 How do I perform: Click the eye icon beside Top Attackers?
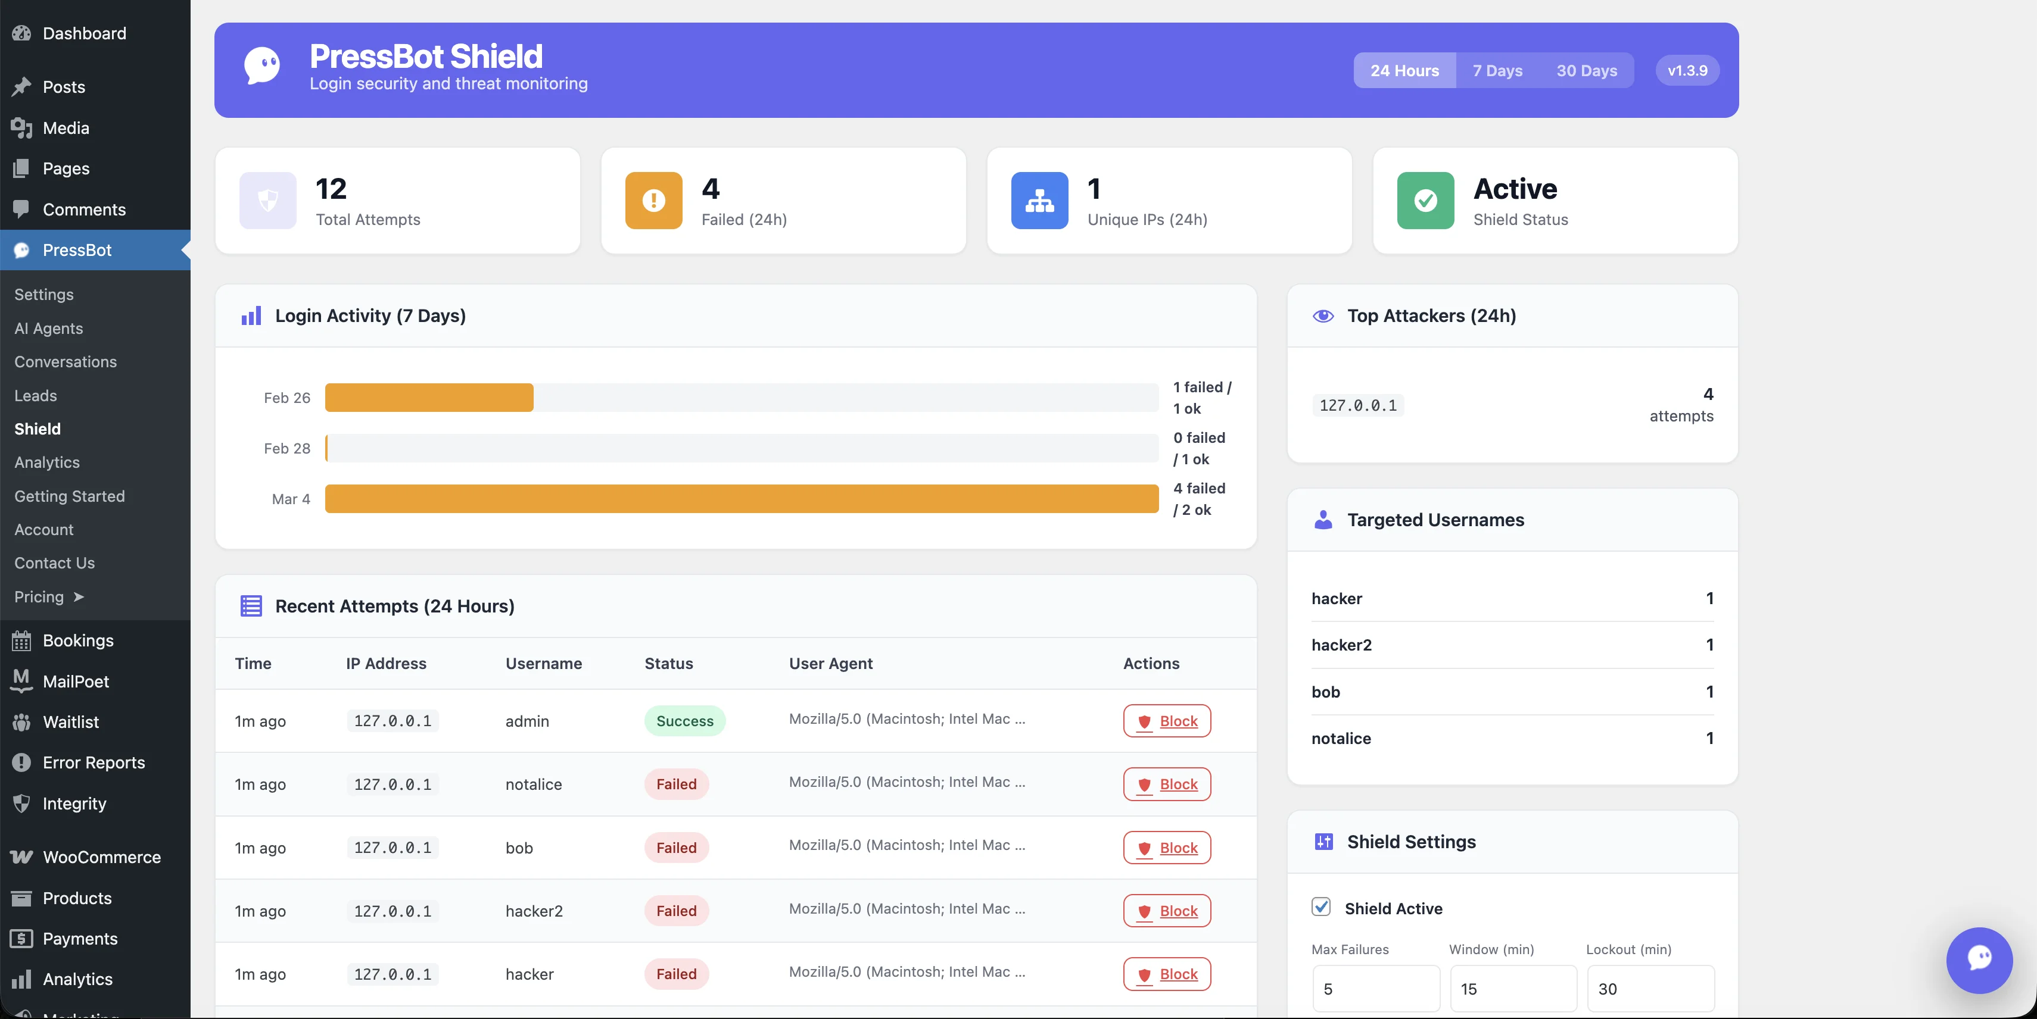coord(1322,316)
